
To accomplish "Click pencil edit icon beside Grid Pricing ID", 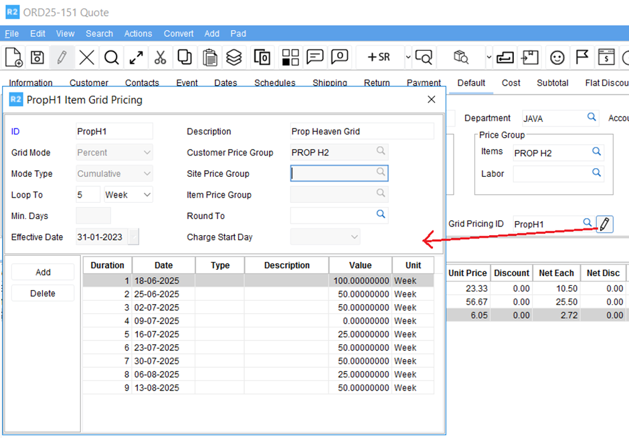I will 604,224.
